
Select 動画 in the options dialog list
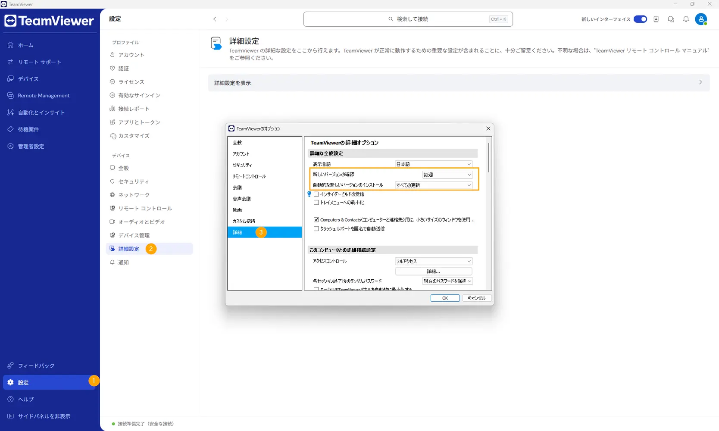click(265, 209)
